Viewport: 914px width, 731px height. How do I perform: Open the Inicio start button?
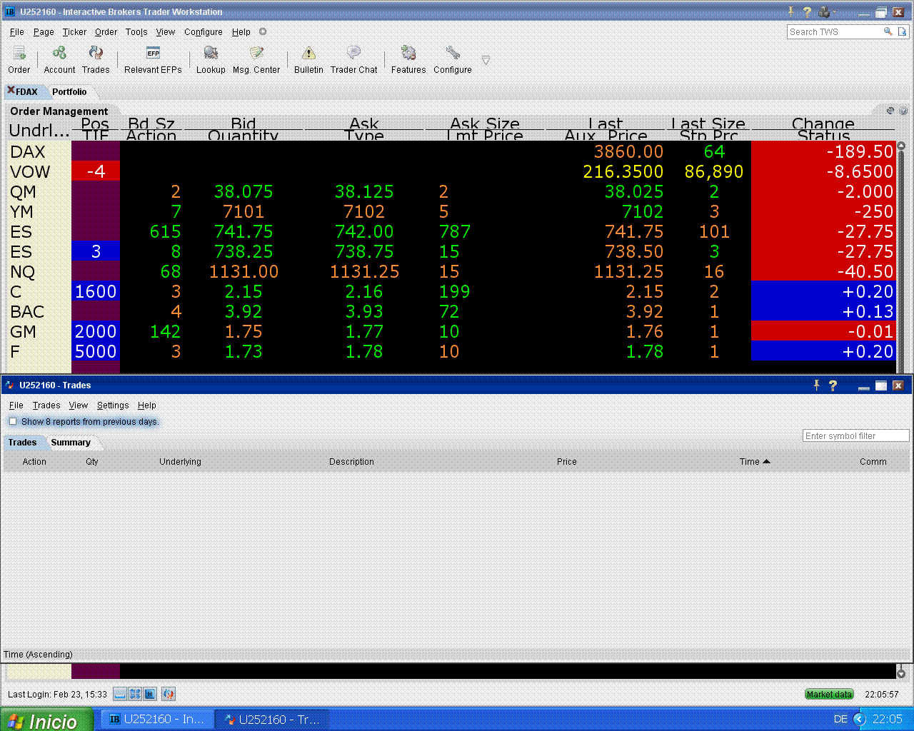(x=46, y=720)
